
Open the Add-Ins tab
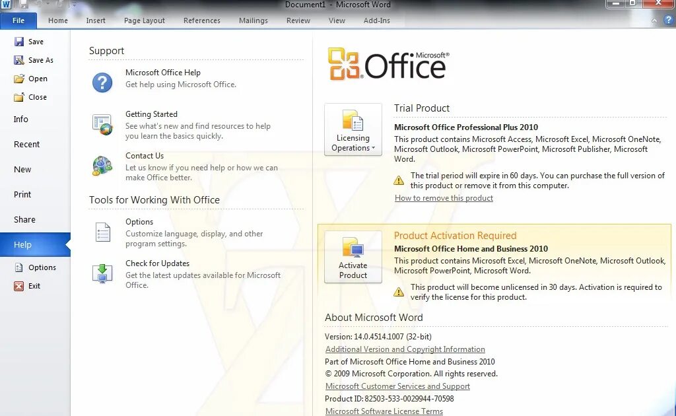coord(377,20)
